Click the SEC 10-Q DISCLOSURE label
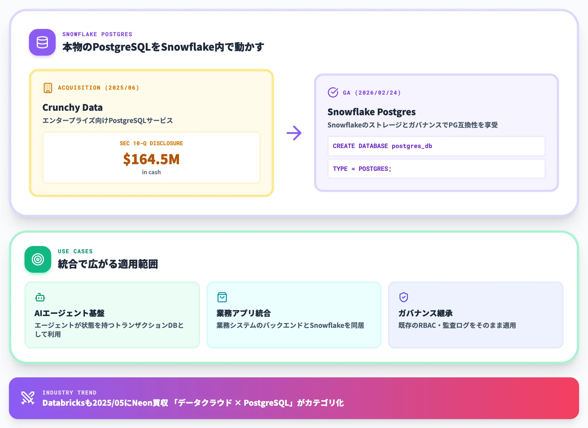This screenshot has height=428, width=588. 151,143
